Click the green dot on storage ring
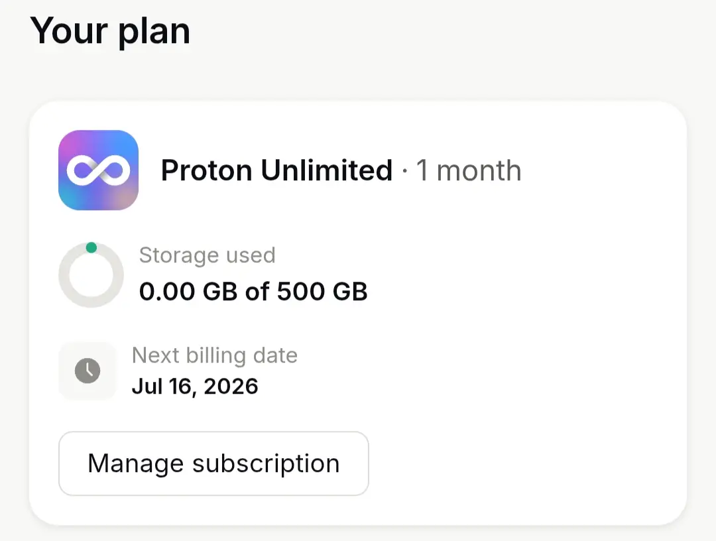The width and height of the screenshot is (716, 541). [91, 247]
